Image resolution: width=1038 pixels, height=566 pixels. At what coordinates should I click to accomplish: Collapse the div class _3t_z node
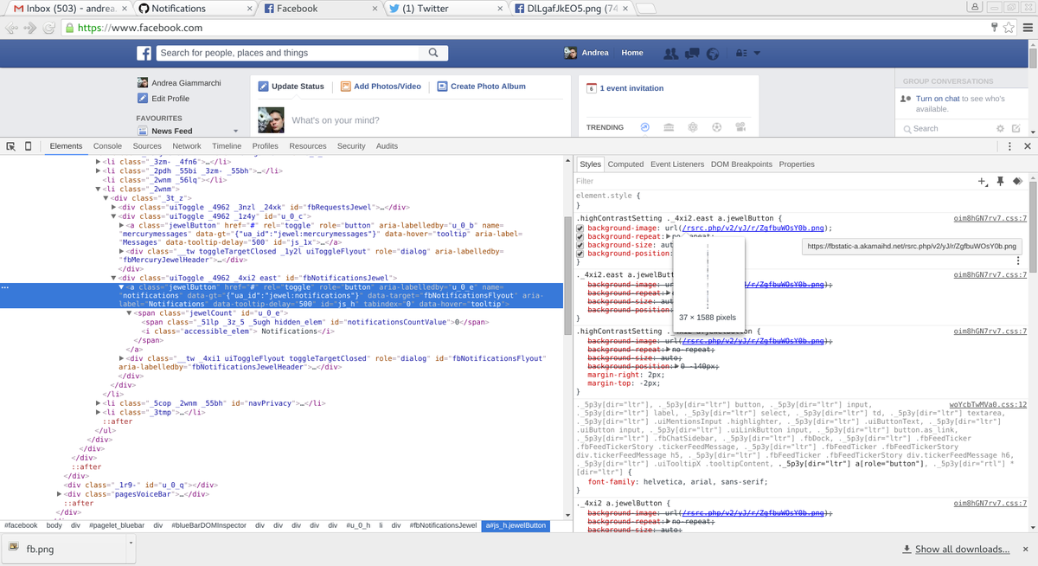[106, 198]
